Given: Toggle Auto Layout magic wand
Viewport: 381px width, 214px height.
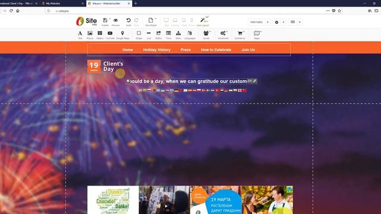Looking at the screenshot, I should pos(202,20).
